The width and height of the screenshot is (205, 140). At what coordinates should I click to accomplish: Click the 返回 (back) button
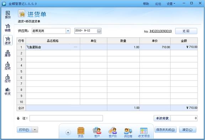(186, 31)
